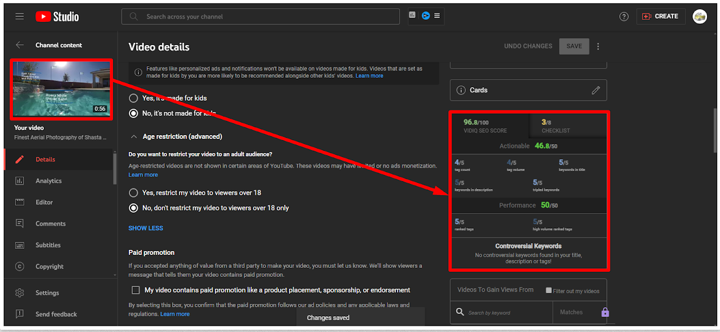Viewport: 720px width, 332px height.
Task: Check the 'My video contains paid promotion' box
Action: [x=136, y=290]
